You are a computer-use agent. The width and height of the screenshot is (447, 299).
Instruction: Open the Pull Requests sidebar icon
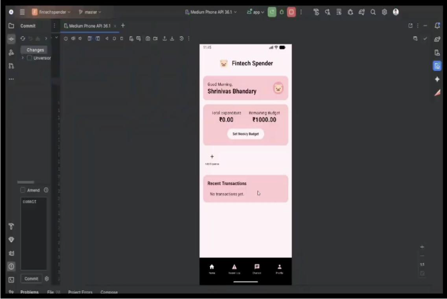click(11, 66)
